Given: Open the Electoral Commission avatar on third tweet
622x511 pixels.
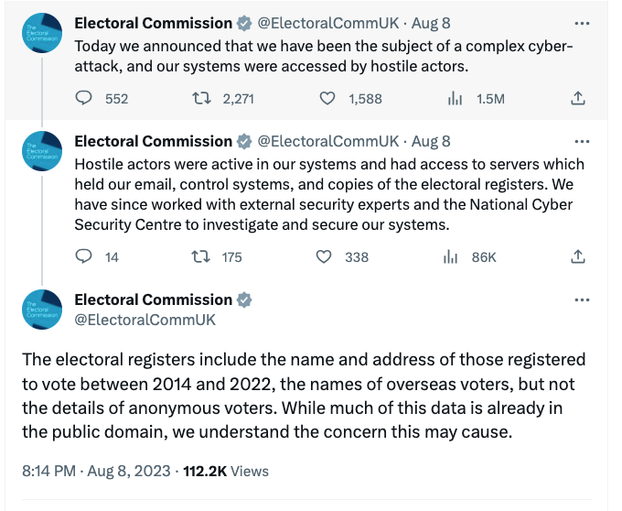Looking at the screenshot, I should click(40, 310).
